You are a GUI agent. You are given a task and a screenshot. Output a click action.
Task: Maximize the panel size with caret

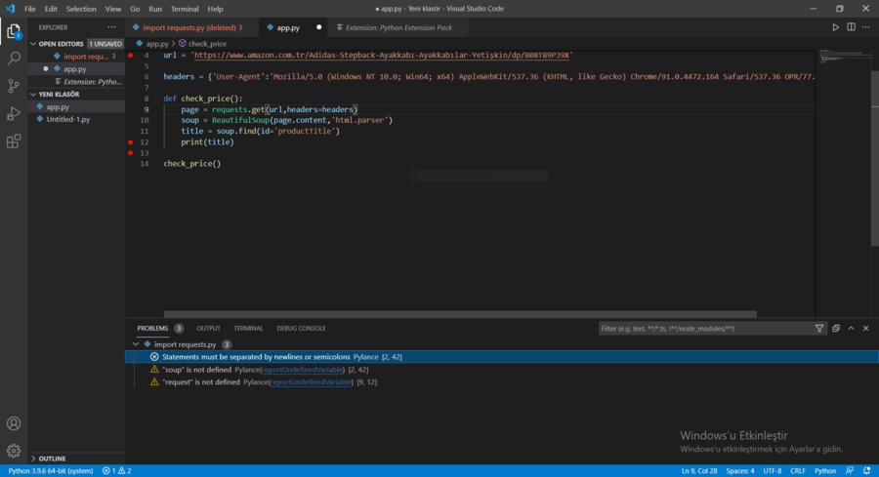[x=851, y=329]
